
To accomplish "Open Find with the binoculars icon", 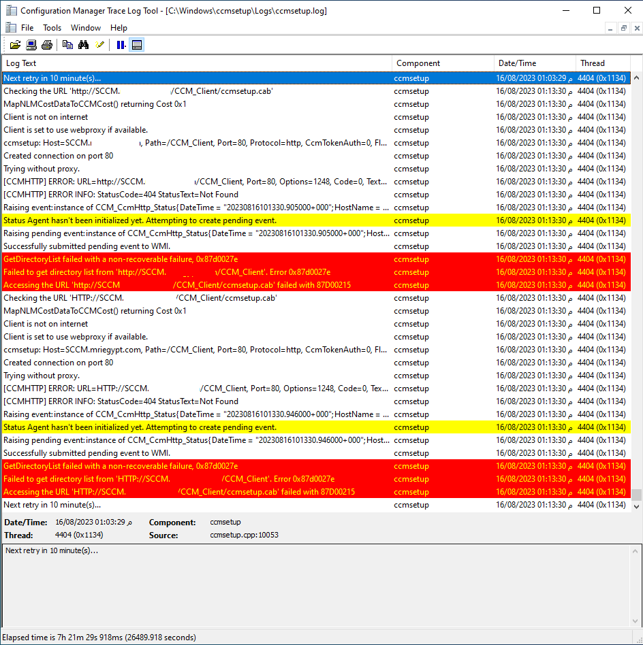I will tap(84, 45).
